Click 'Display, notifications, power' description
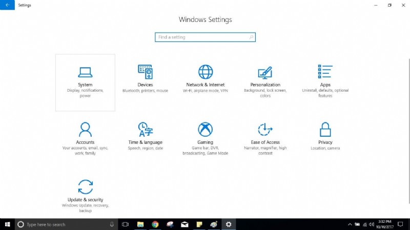410x230 pixels. pyautogui.click(x=85, y=93)
